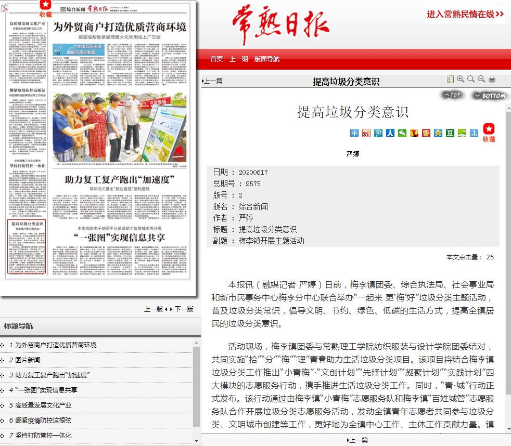Click the date value 20200617
Image resolution: width=511 pixels, height=446 pixels.
pyautogui.click(x=253, y=172)
